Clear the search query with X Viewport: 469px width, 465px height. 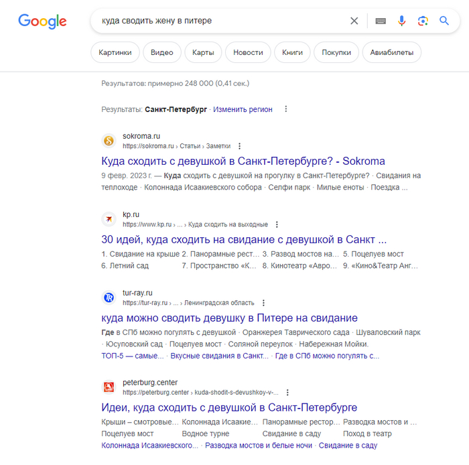[x=354, y=21]
